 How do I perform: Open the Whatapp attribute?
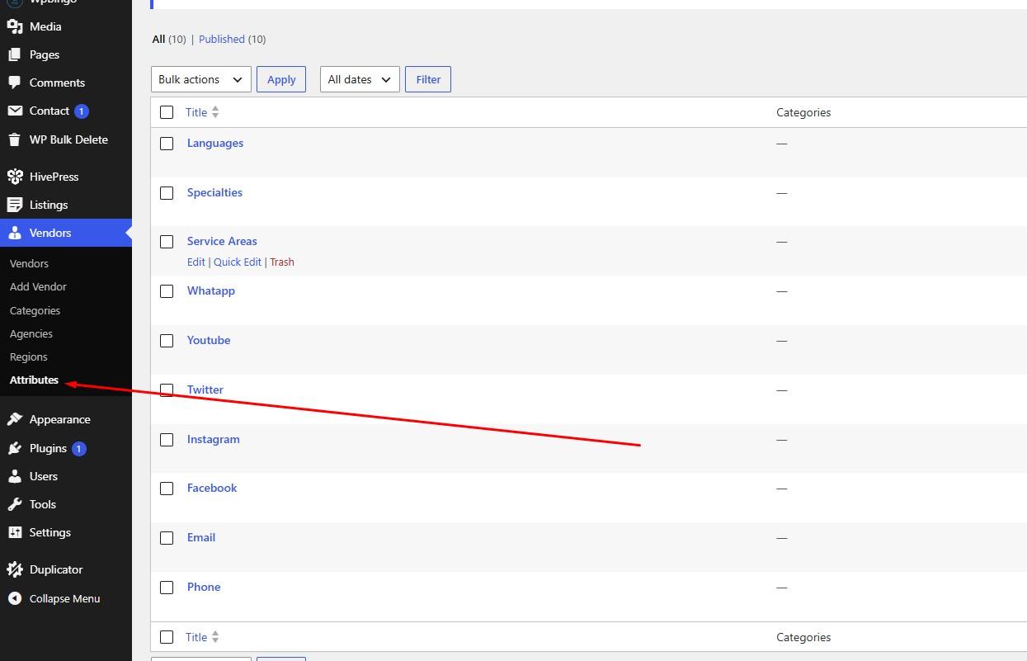tap(211, 290)
